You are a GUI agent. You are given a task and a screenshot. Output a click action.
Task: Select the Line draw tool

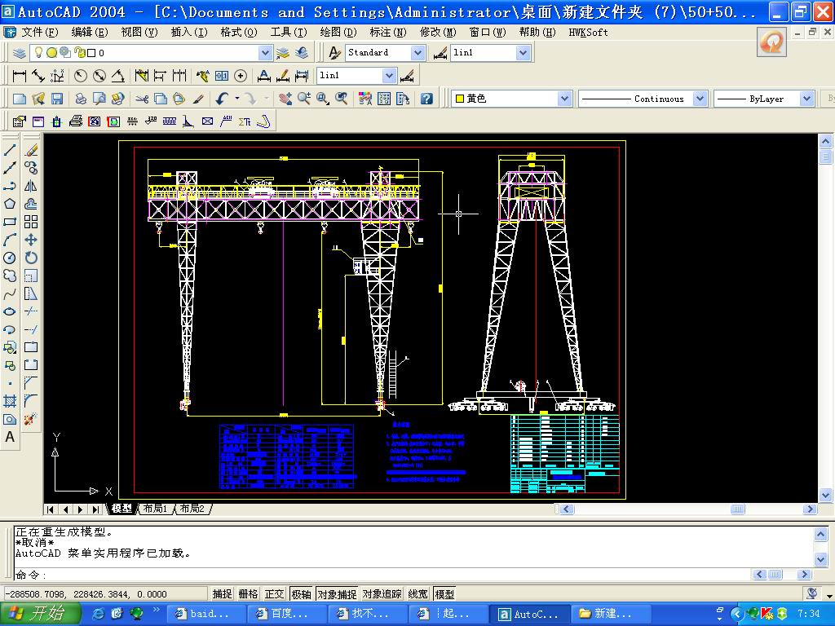click(10, 151)
